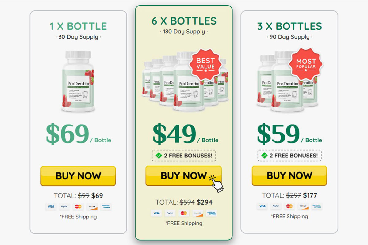Click the Visa icon under 1 bottle offer

51,206
